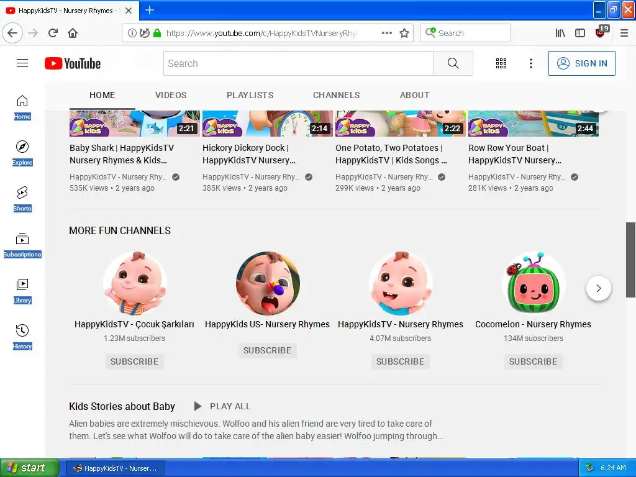Open the Kids Stories about Baby playlist title
636x477 pixels.
click(x=122, y=406)
